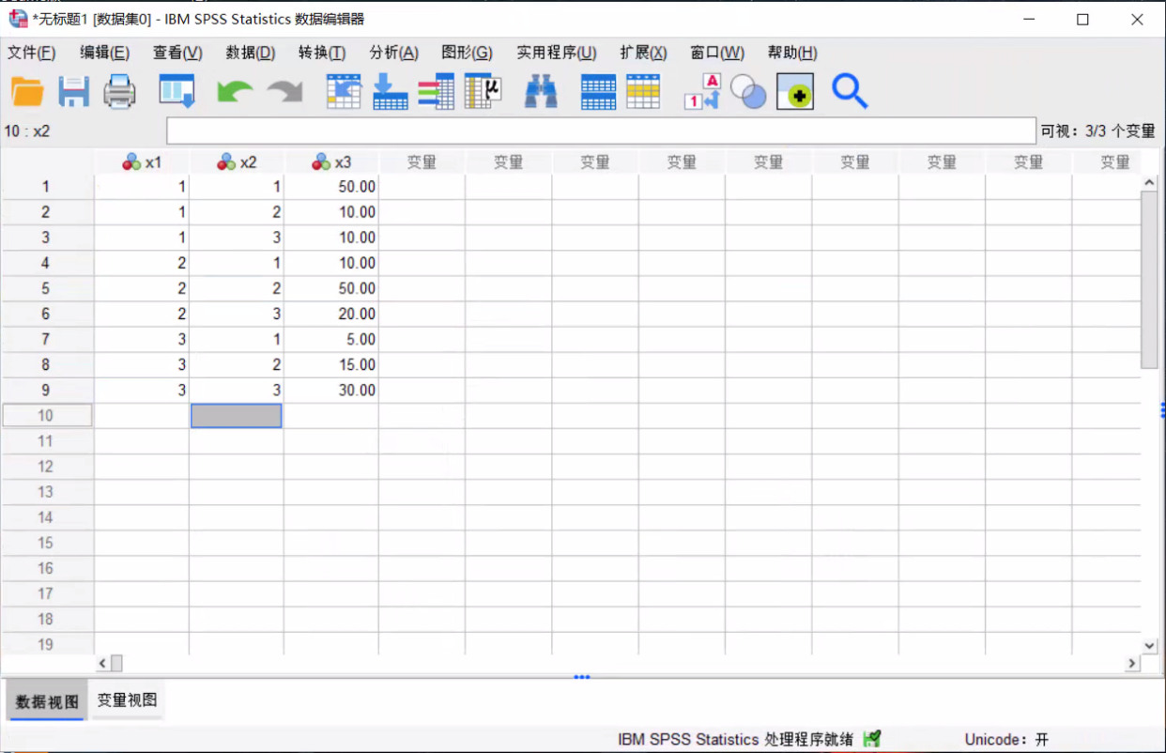Save the dataset using the floppy icon
The width and height of the screenshot is (1166, 753).
(74, 92)
